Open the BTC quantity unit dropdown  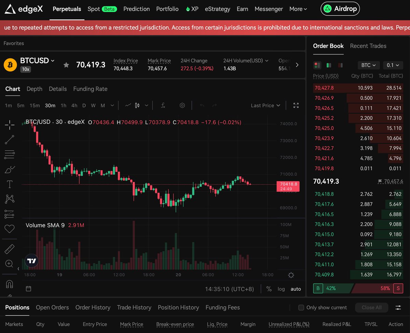coord(369,65)
